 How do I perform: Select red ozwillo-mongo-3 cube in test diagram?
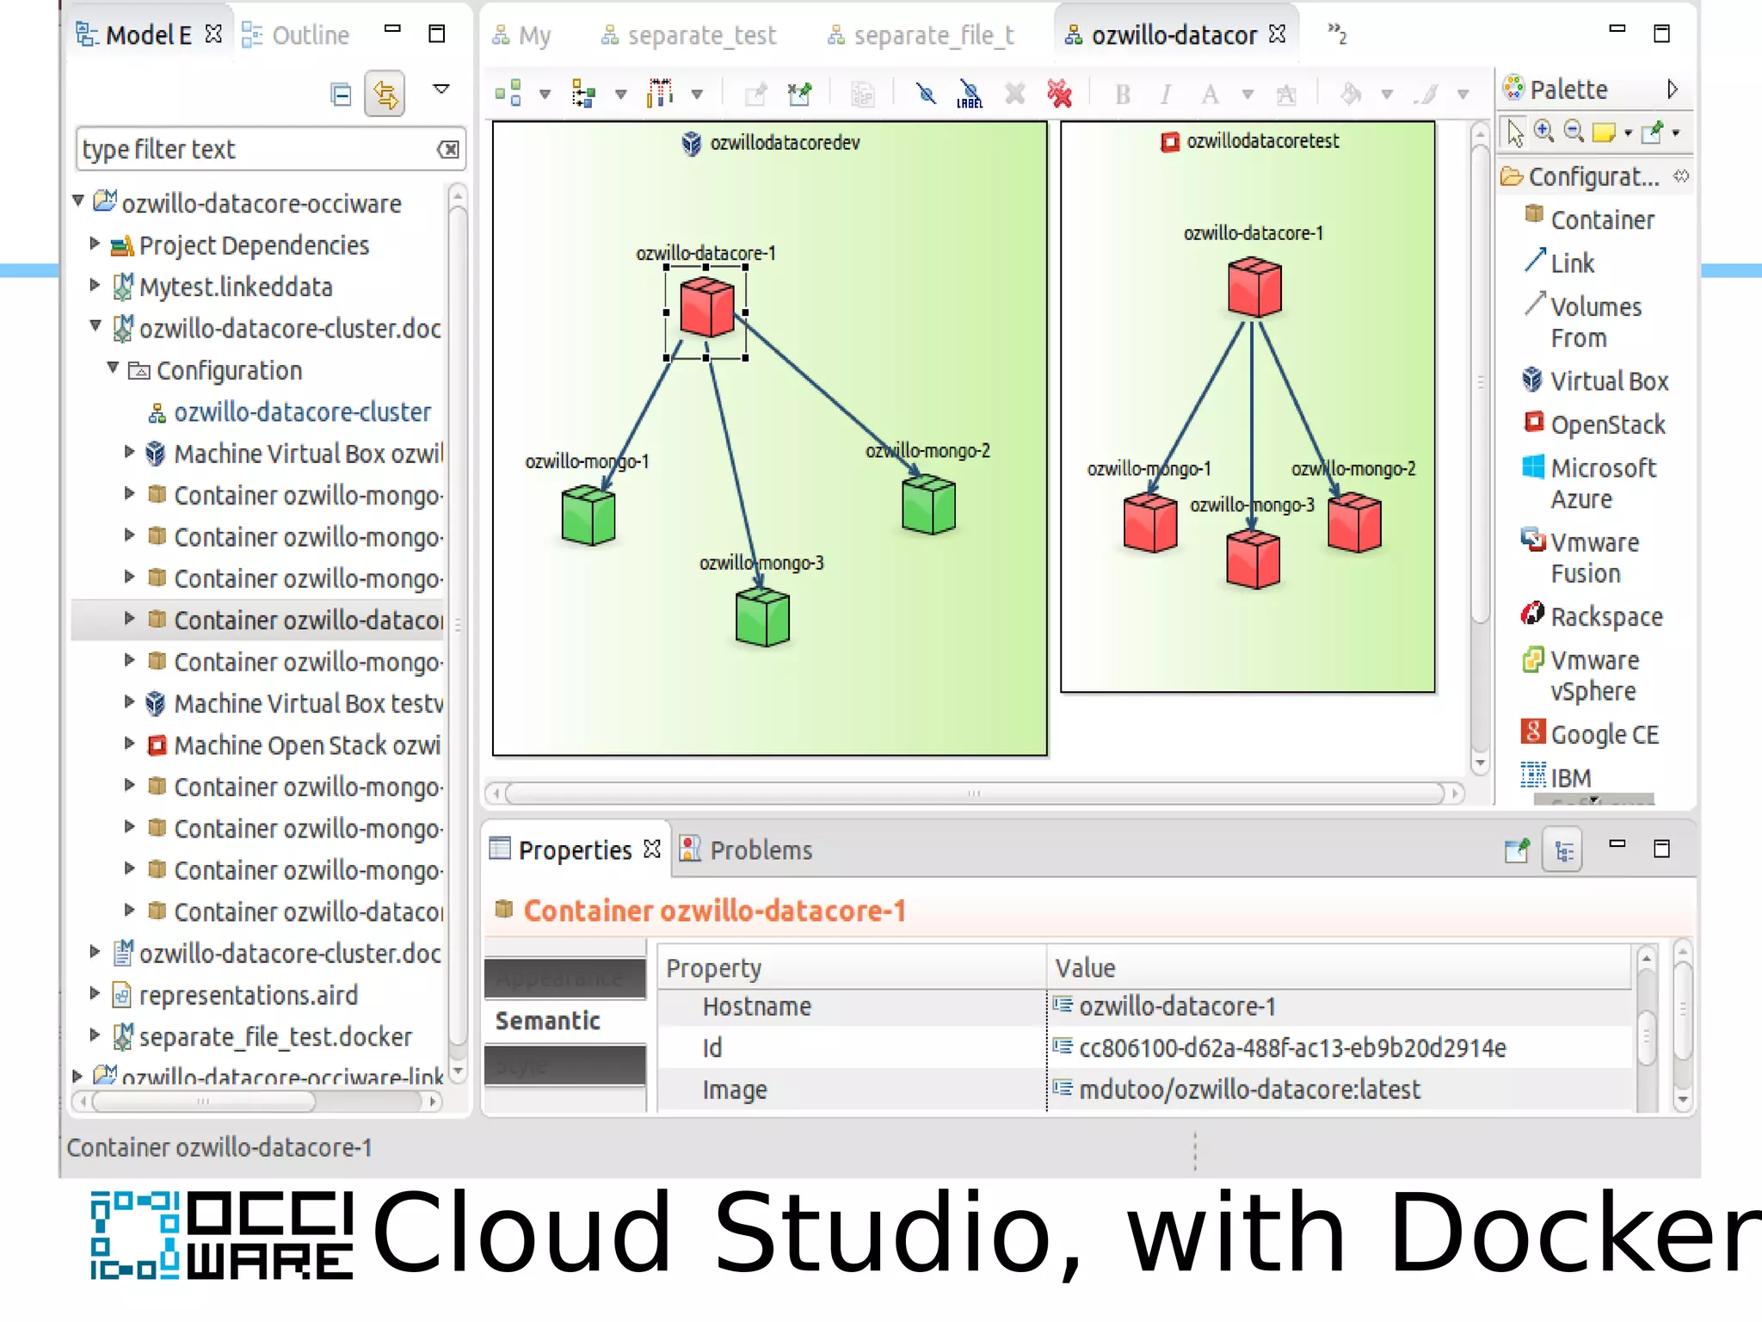1253,559
